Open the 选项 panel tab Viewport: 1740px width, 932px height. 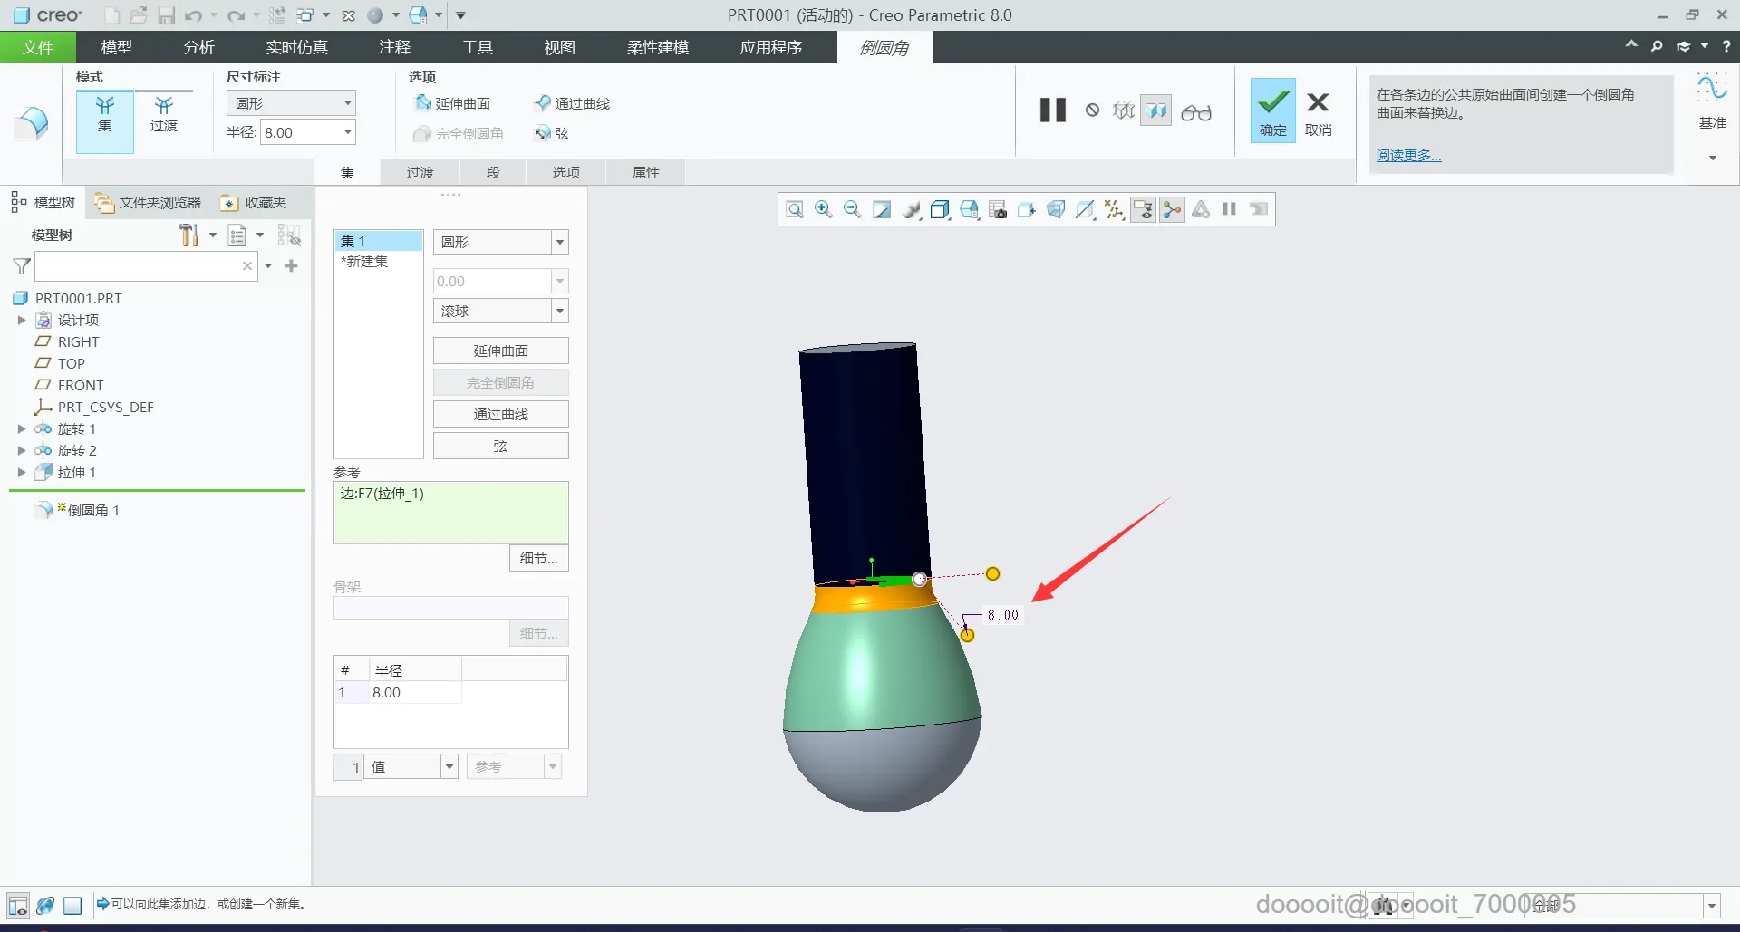[565, 172]
